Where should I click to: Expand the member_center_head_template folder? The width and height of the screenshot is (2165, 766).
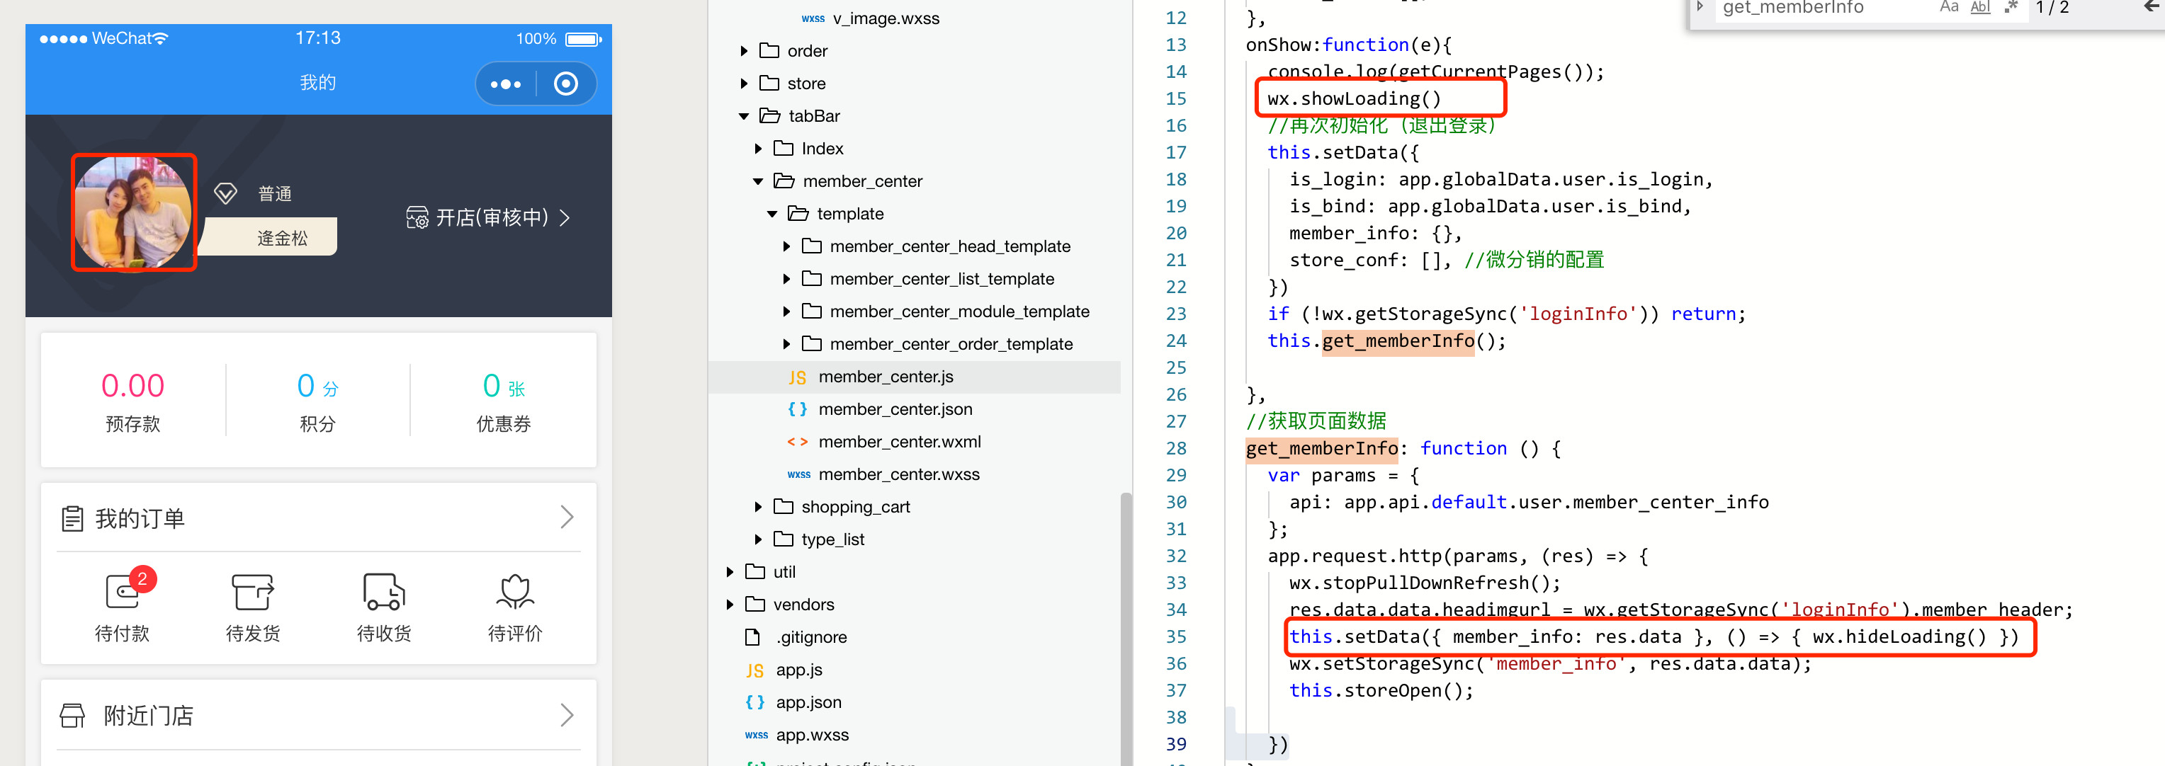tap(786, 247)
